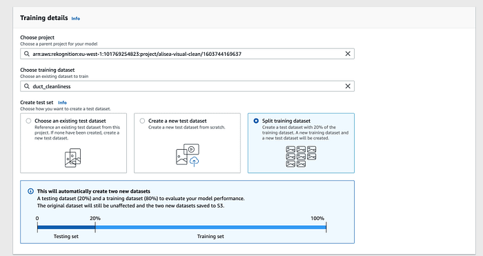Select Create a new test dataset radio

tap(142, 121)
